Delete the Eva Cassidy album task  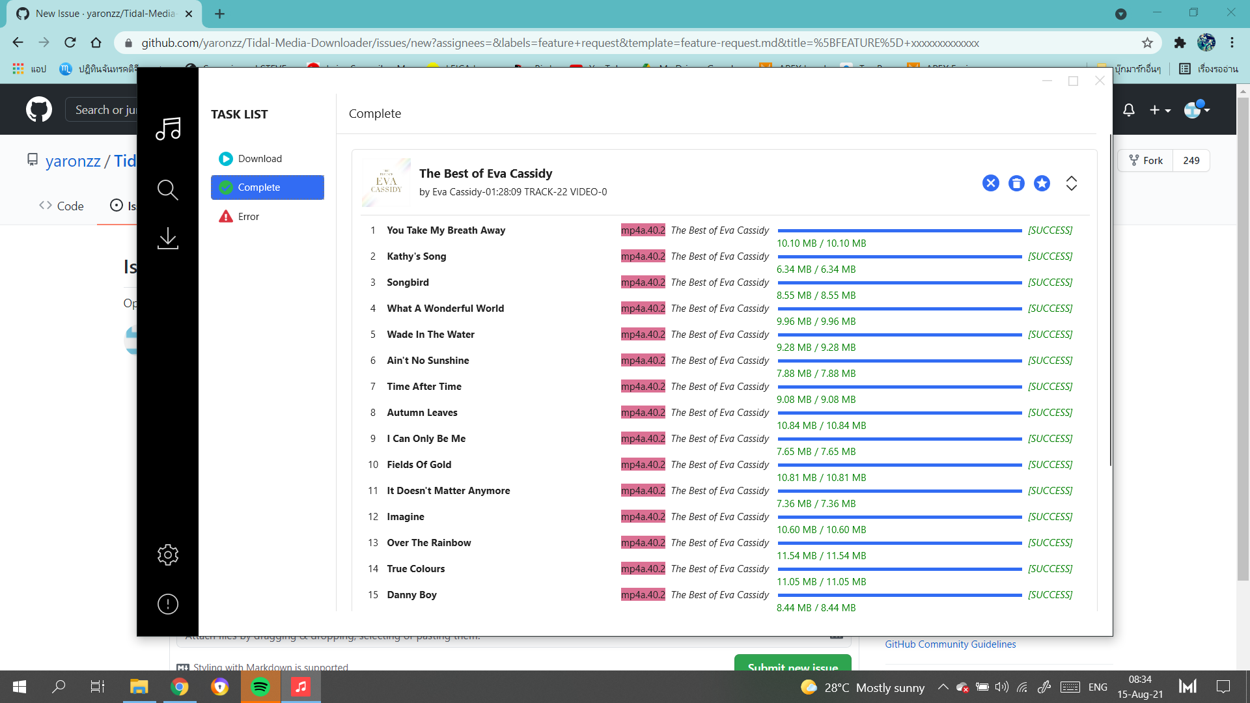tap(1016, 183)
